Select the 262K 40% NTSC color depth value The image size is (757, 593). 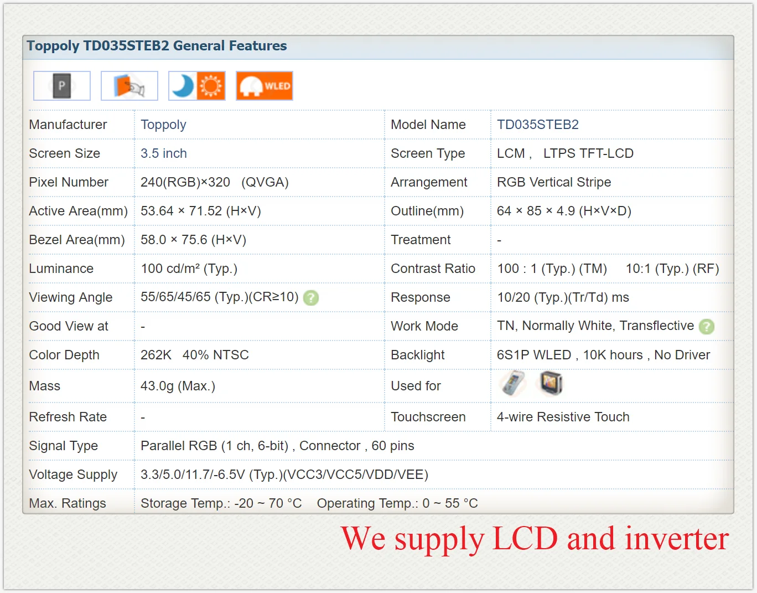[x=195, y=355]
